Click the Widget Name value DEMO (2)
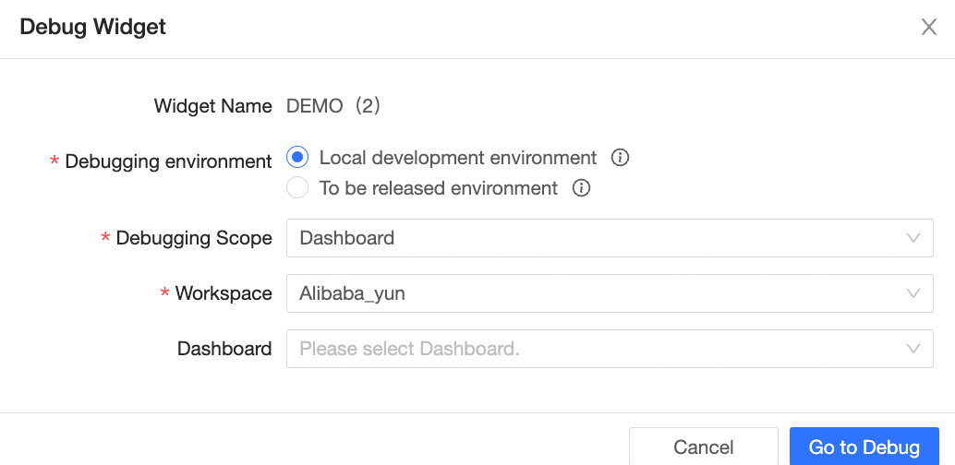 coord(333,106)
